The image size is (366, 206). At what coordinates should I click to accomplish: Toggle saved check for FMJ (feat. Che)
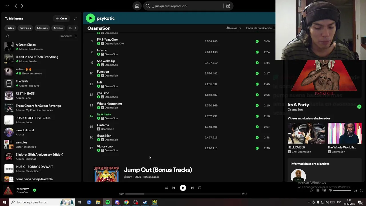coord(257,41)
